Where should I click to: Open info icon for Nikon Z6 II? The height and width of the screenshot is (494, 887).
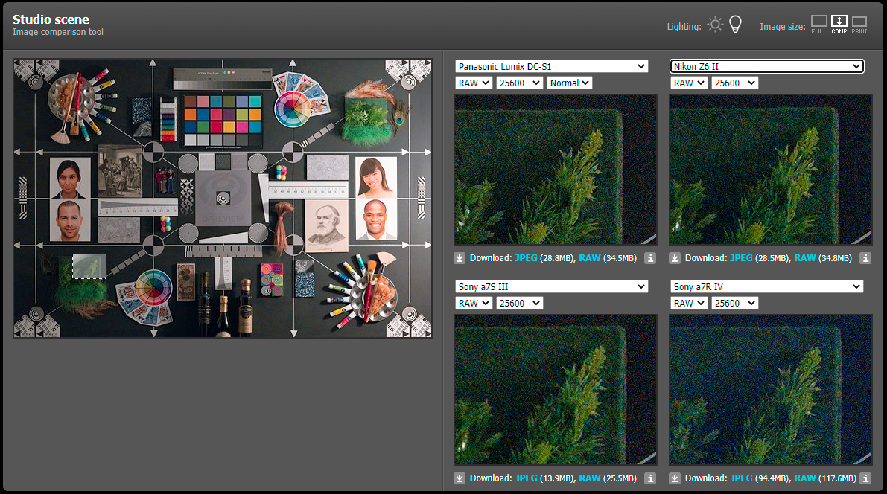[865, 258]
